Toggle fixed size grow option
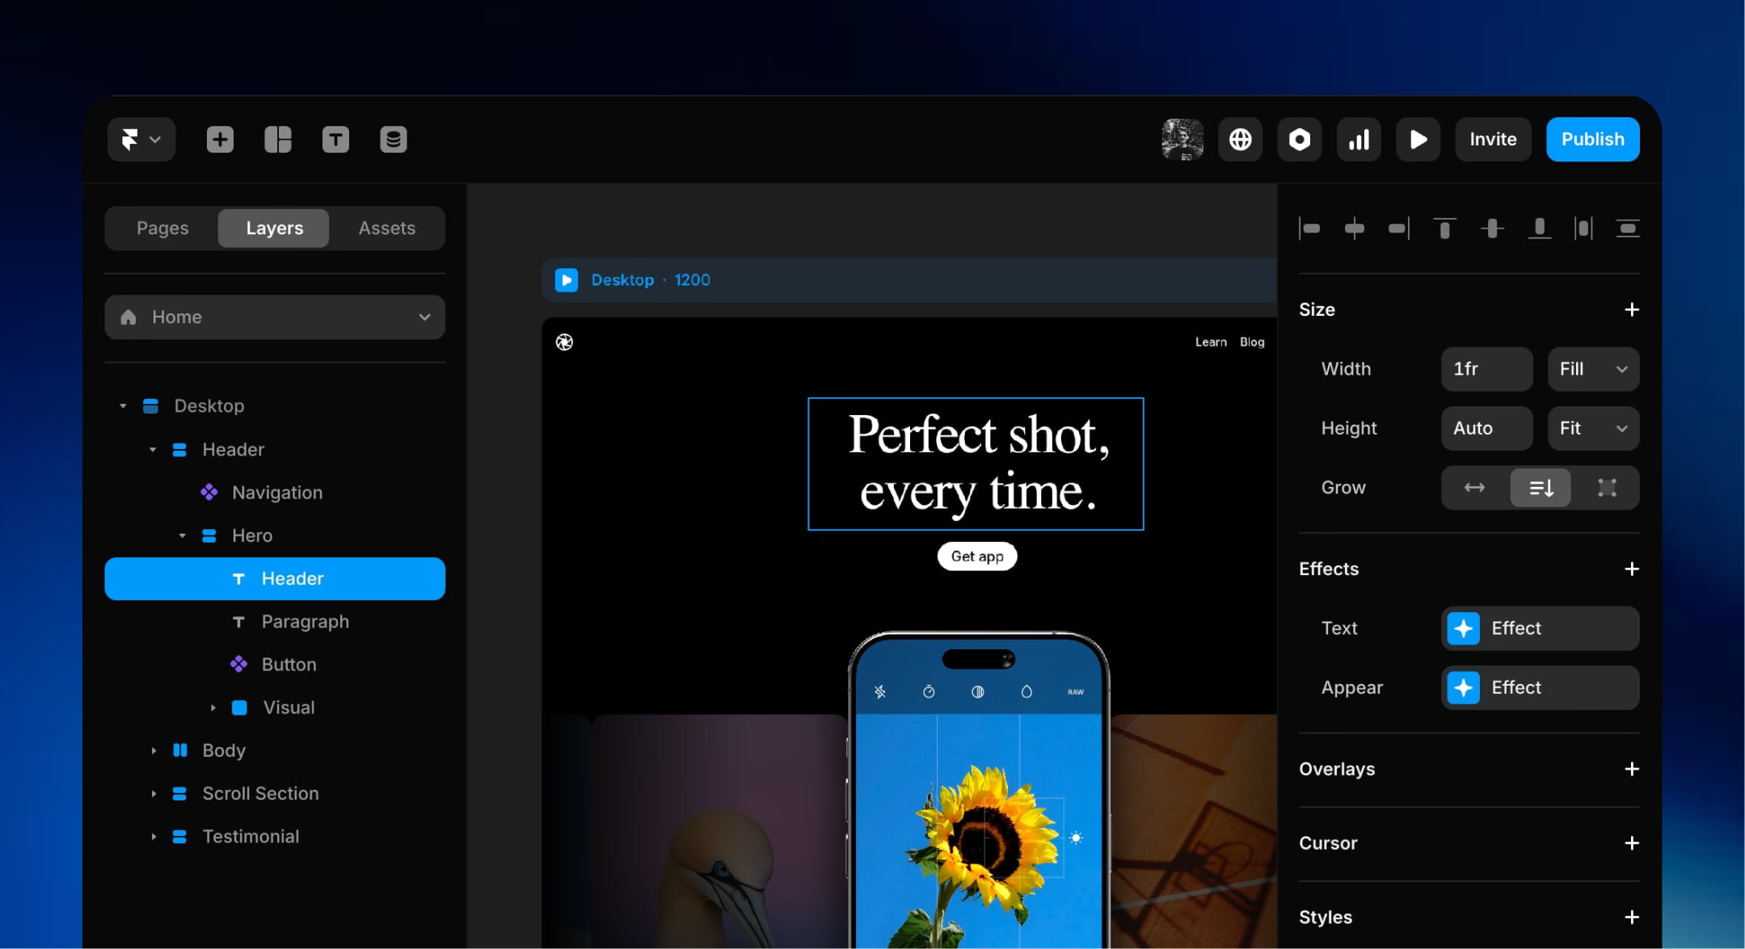The image size is (1745, 949). point(1607,487)
